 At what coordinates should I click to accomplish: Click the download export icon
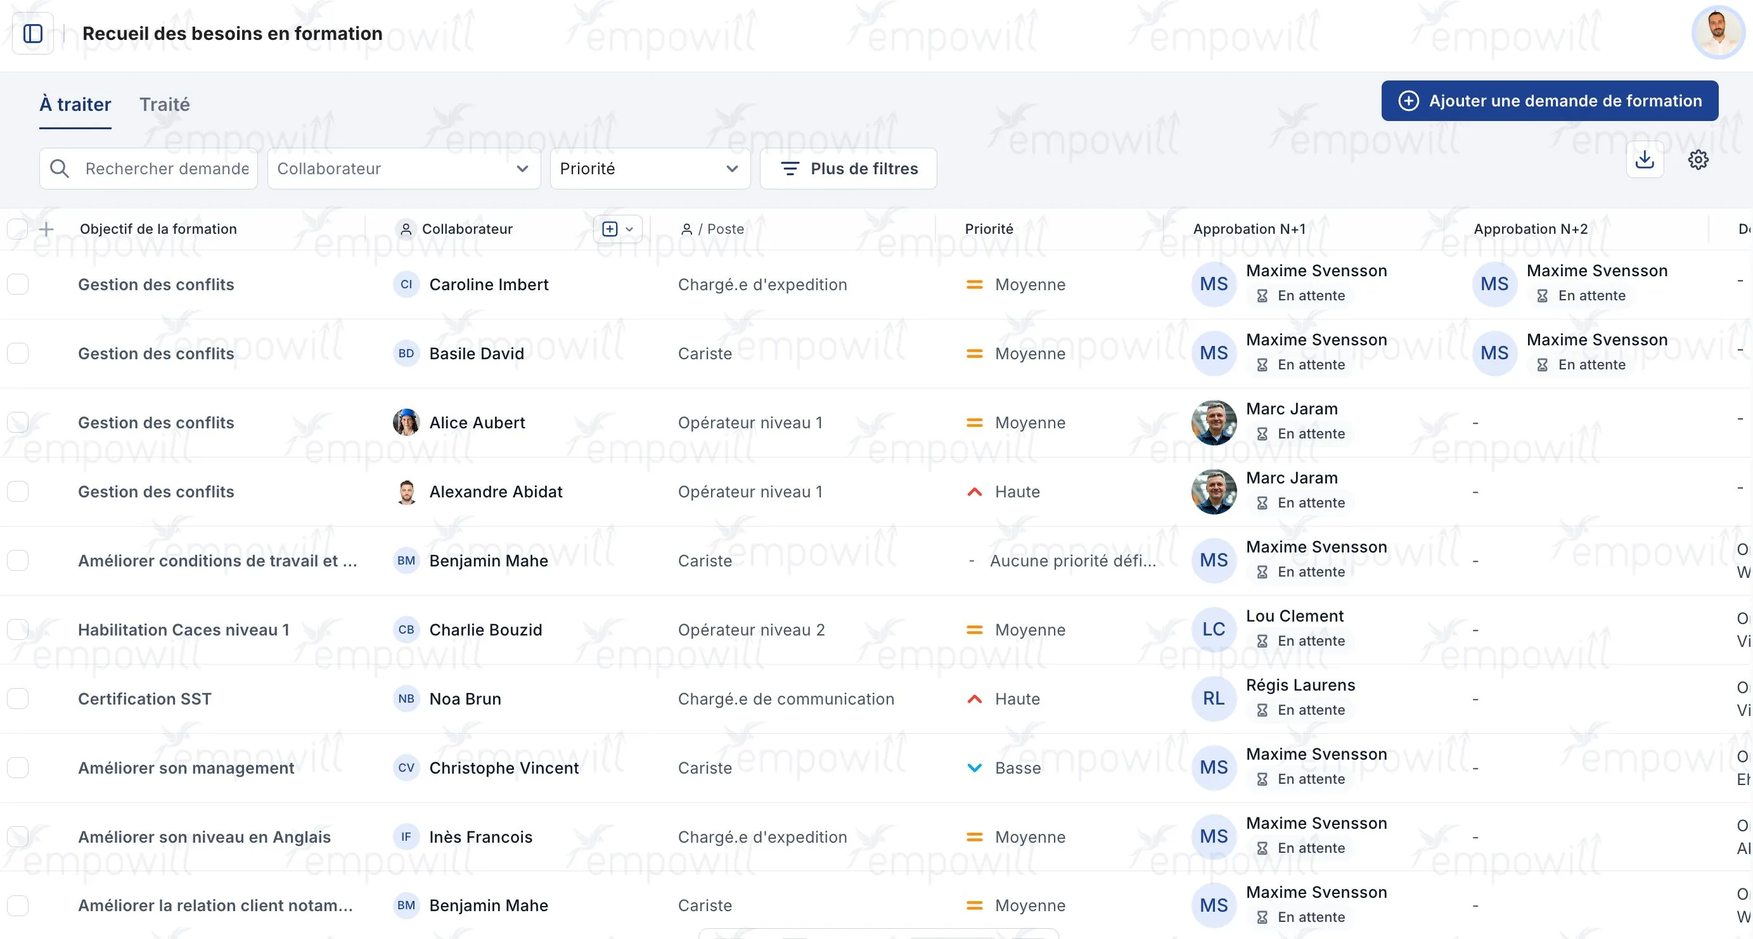(x=1644, y=160)
